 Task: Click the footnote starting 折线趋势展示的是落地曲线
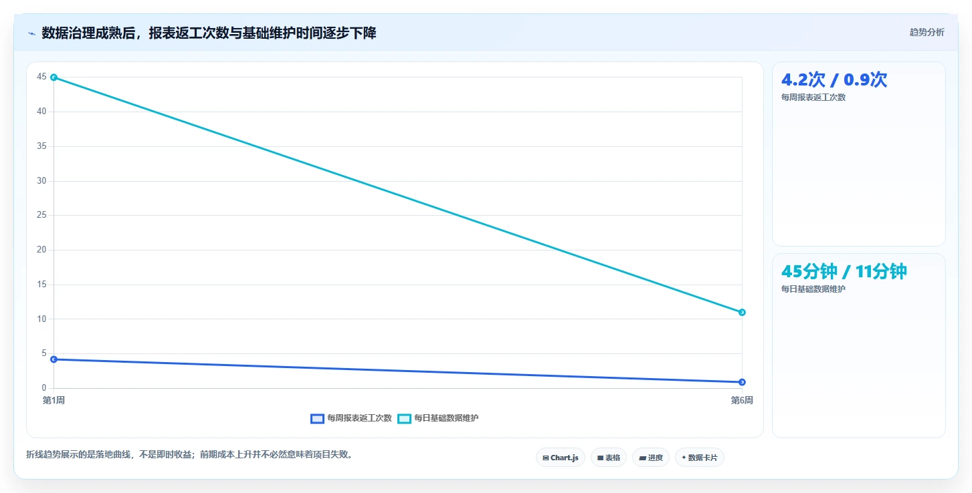click(189, 455)
